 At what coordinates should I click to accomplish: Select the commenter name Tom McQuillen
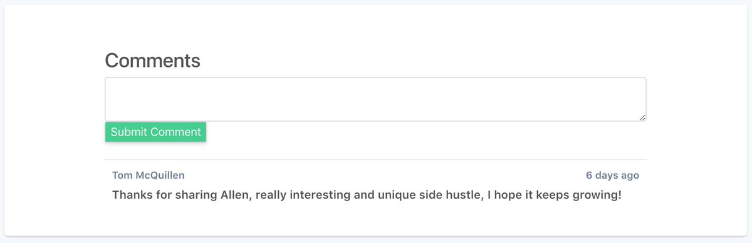[149, 176]
